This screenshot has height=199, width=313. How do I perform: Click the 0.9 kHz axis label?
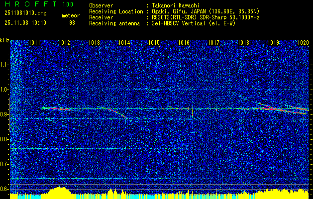(4, 114)
